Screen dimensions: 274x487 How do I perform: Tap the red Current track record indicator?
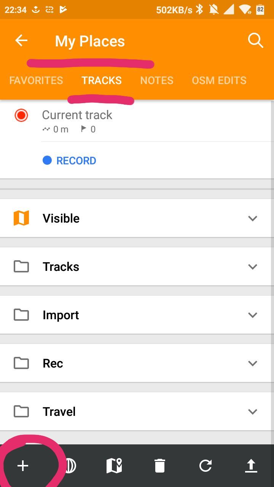(21, 115)
